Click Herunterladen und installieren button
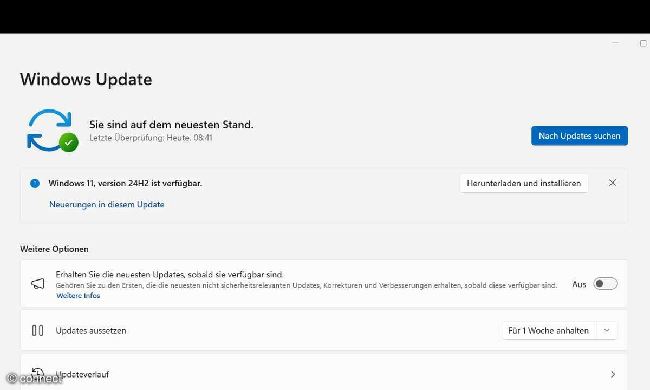 [x=524, y=183]
